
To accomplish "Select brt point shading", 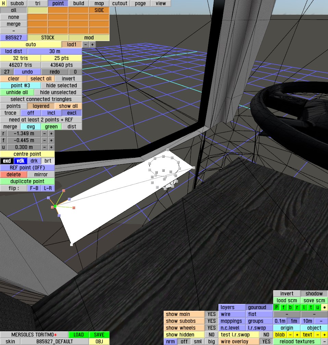I will [x=48, y=161].
